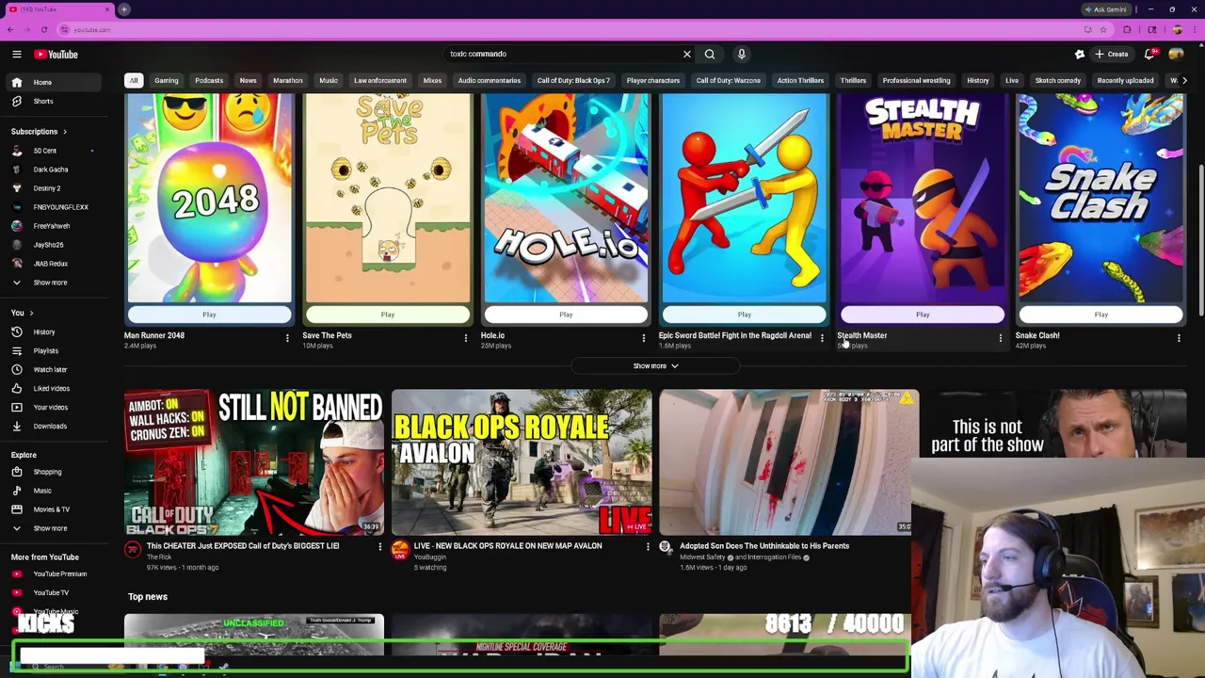
Task: Click the magnifier search button
Action: [x=710, y=54]
